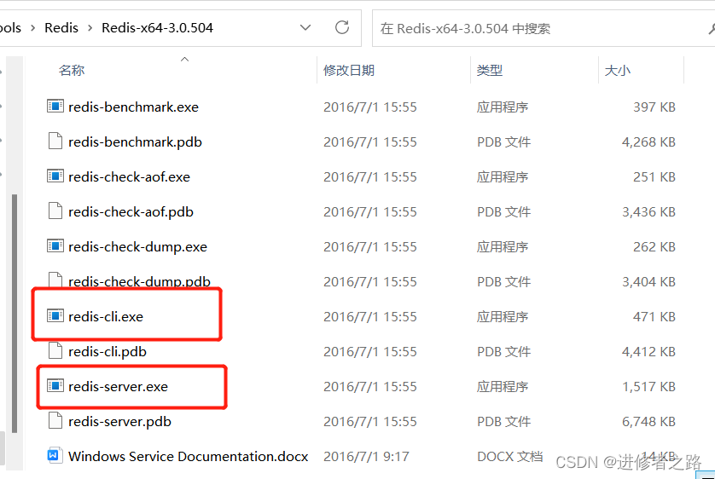Click the Windows Service Documentation.docx Word icon
The image size is (715, 479).
coord(54,455)
